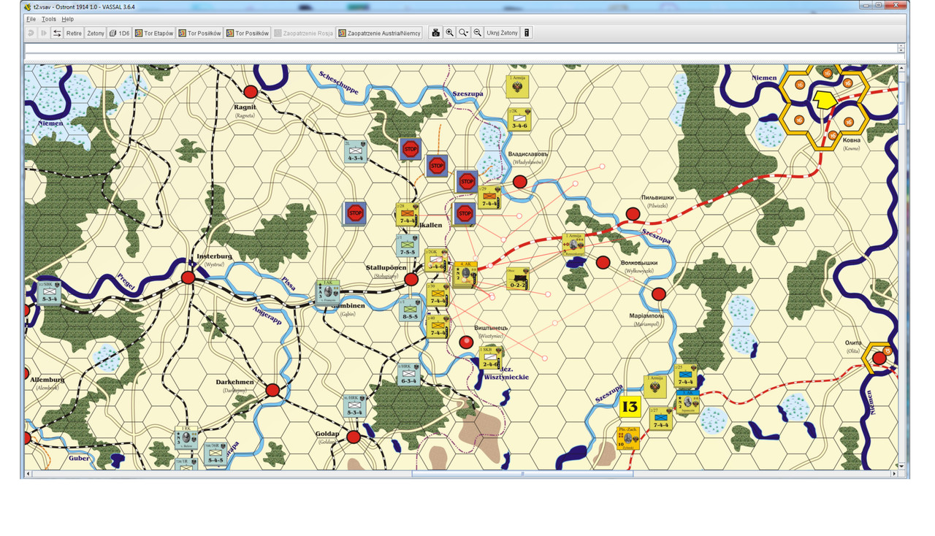Open Zaopatrzenie Austria/Niemcy supply
The height and width of the screenshot is (536, 935).
(379, 33)
